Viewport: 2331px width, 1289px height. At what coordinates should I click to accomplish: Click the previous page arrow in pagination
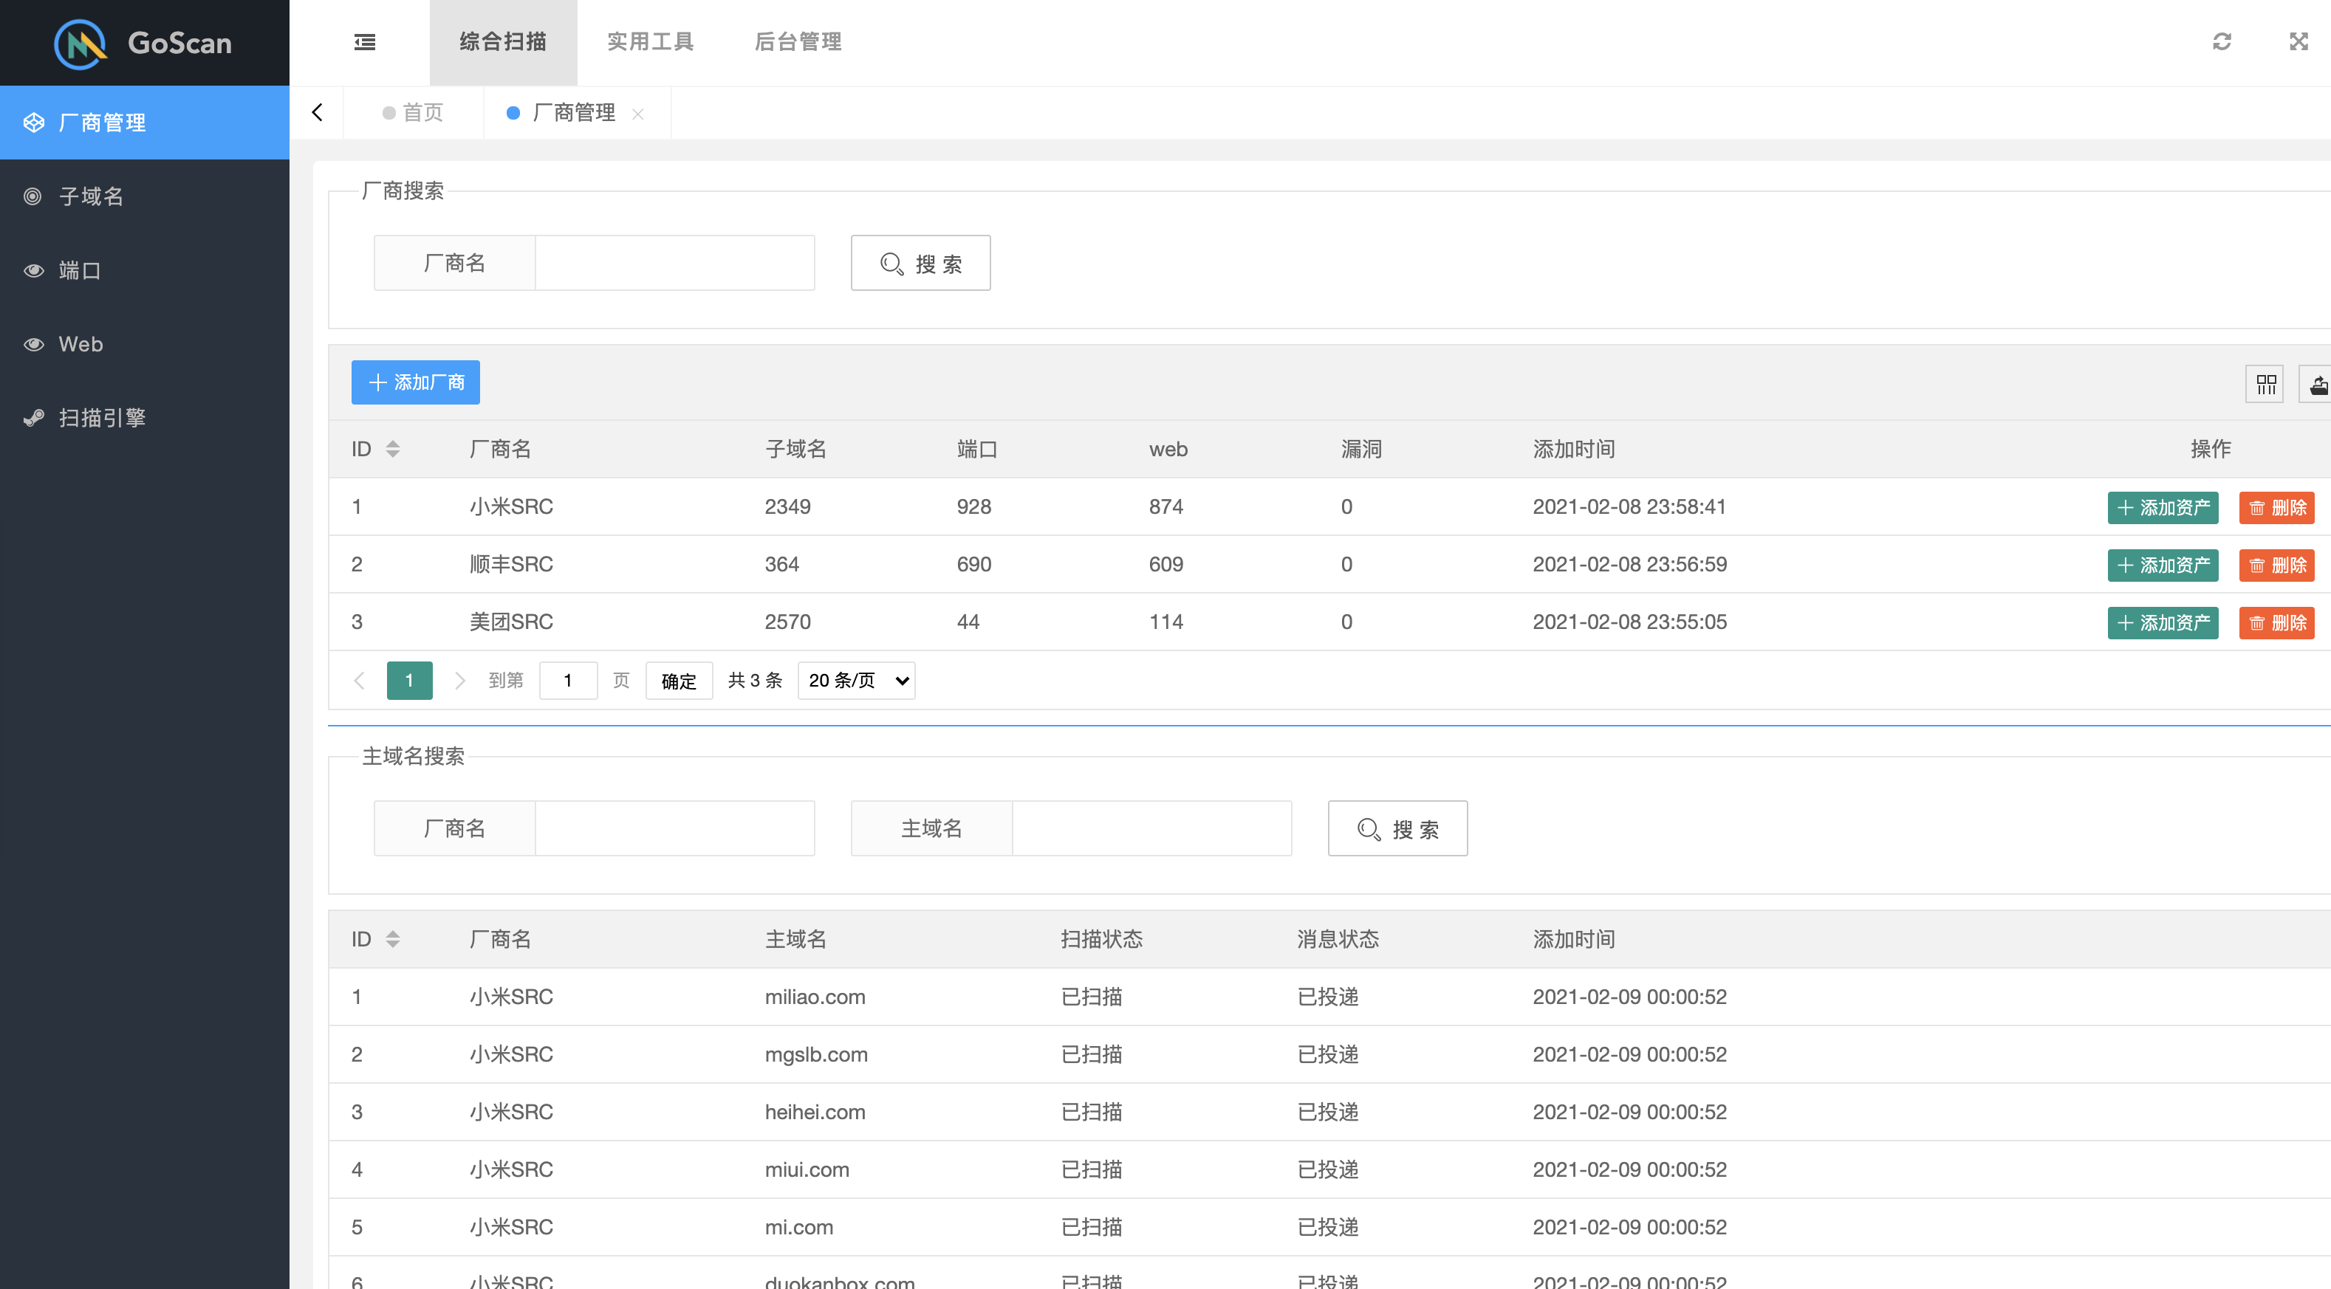tap(359, 680)
